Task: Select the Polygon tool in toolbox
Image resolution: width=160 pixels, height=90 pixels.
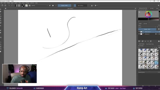Action: click(x=0, y=19)
